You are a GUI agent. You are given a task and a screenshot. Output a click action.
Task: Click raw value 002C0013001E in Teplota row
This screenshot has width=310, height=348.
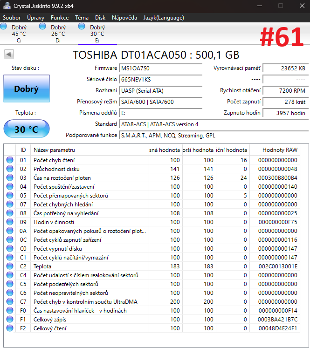pos(278,266)
